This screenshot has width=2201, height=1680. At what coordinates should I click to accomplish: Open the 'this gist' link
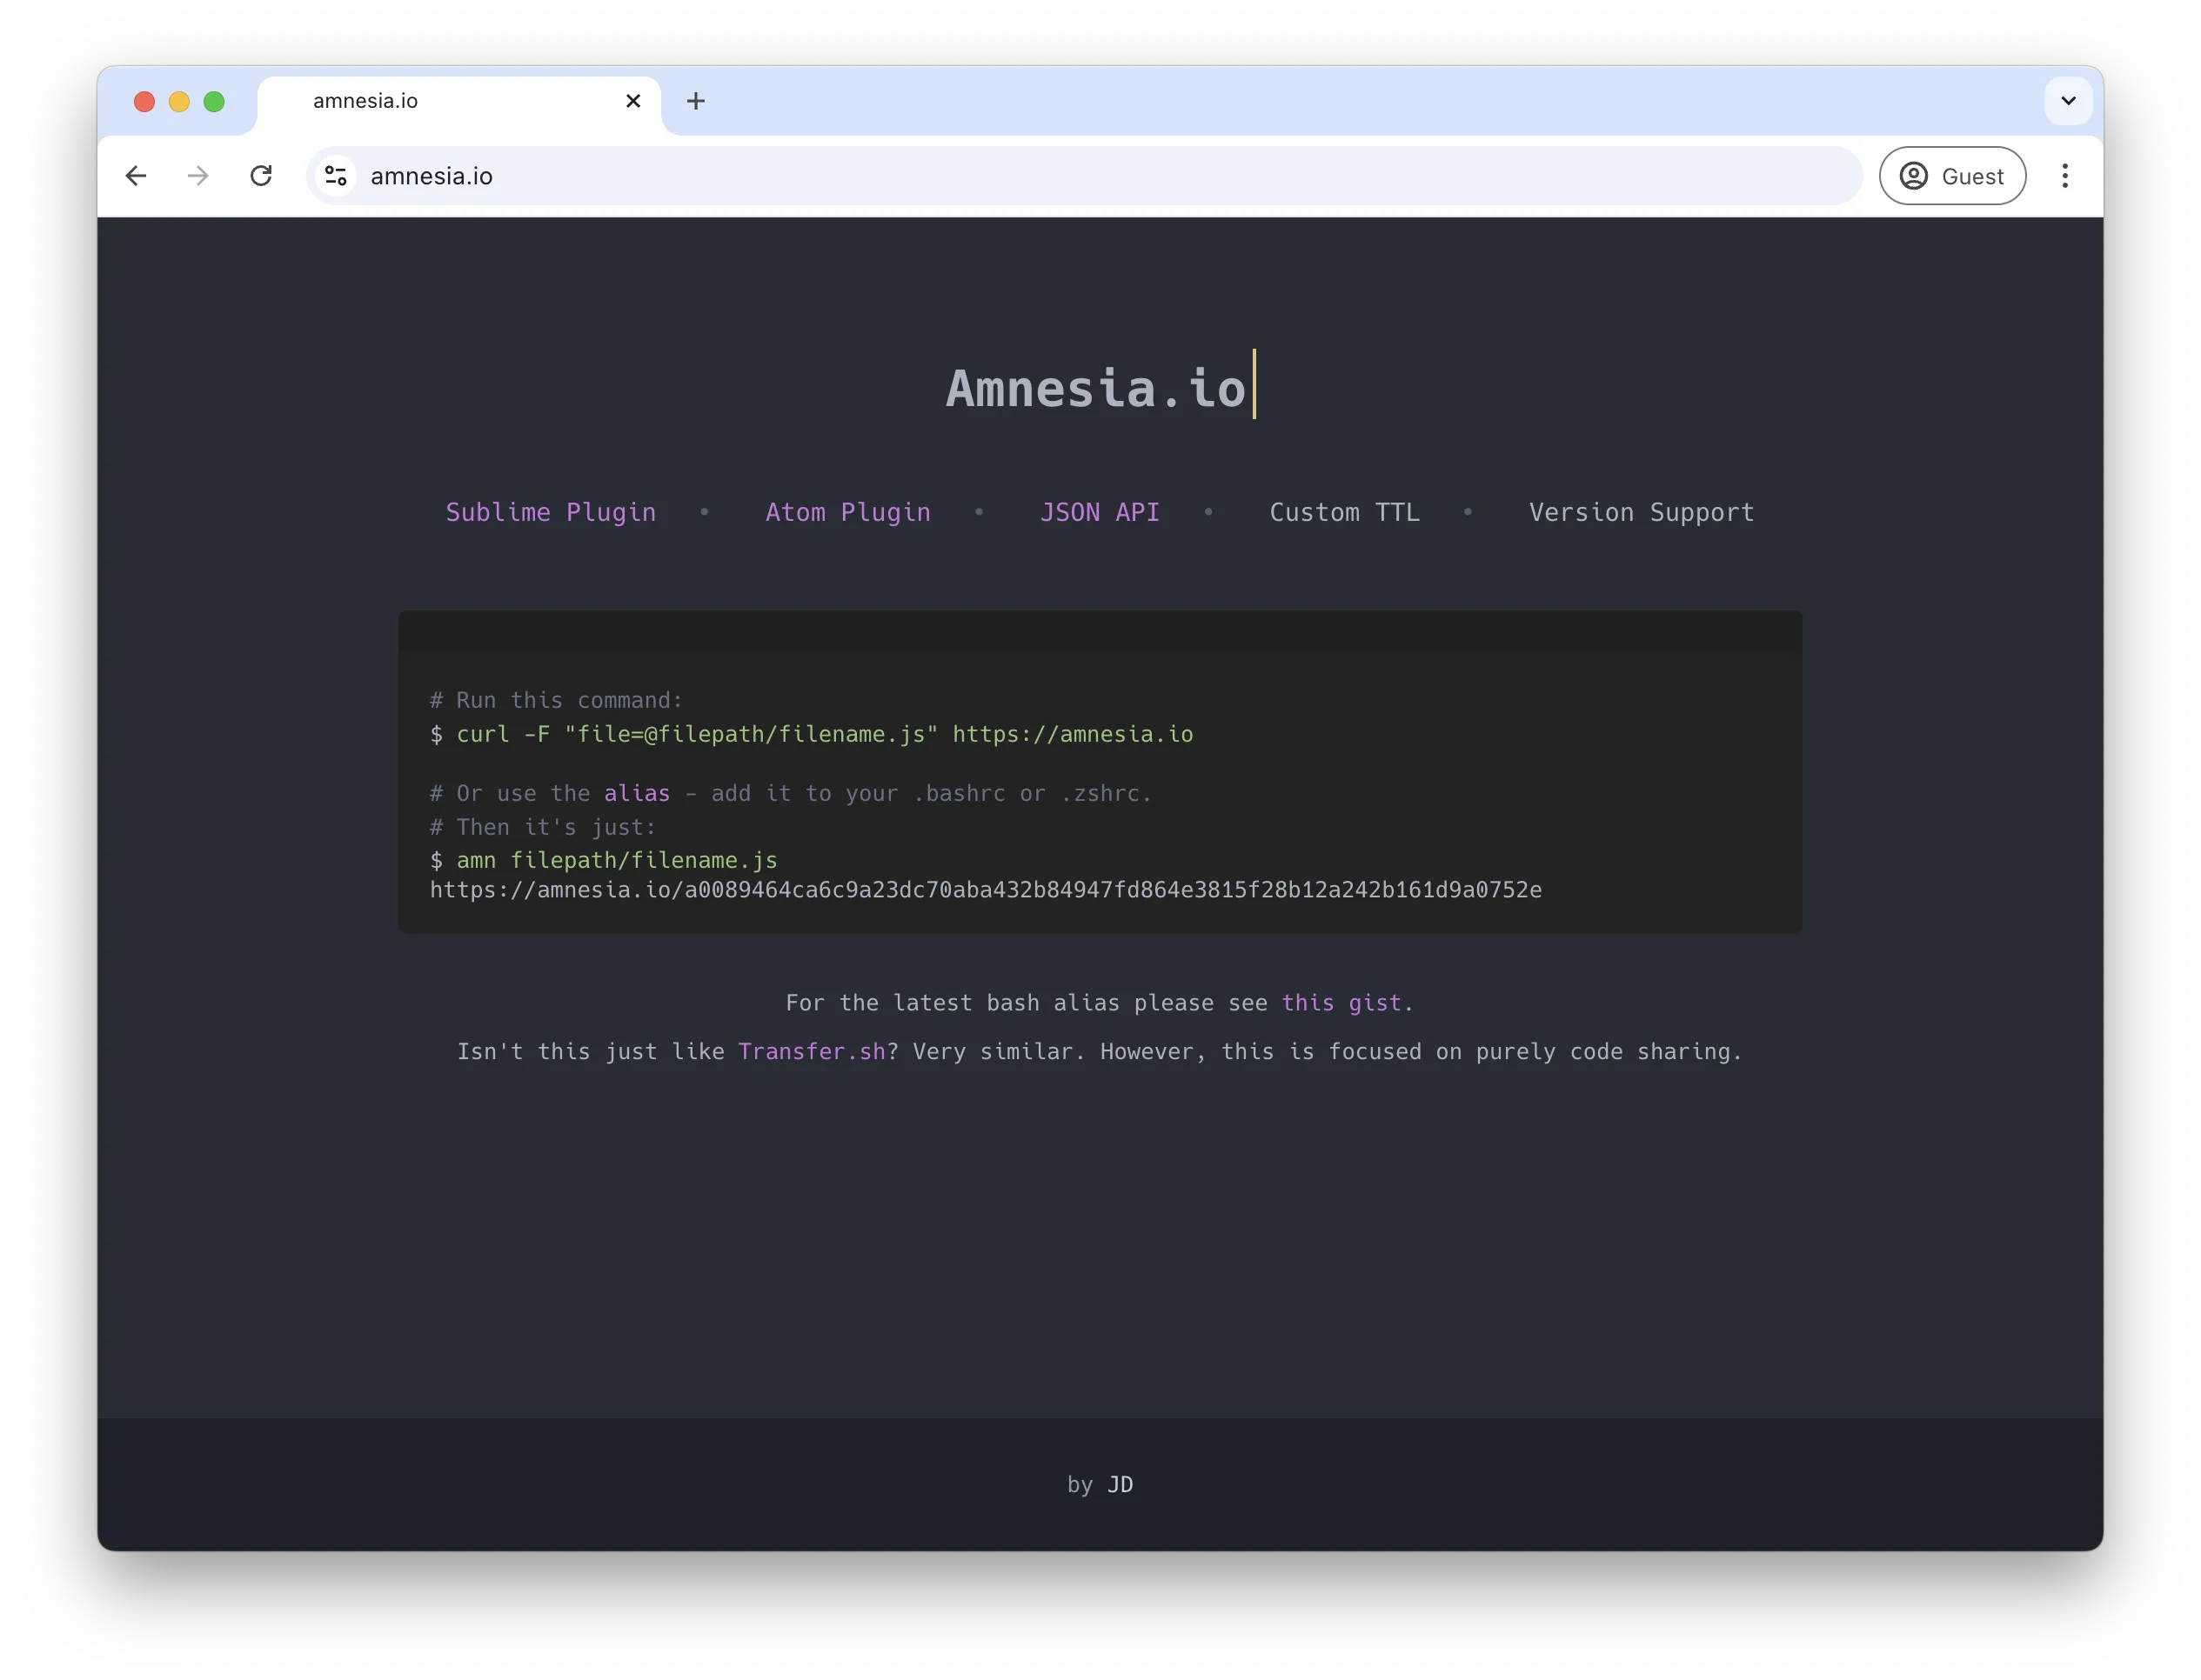click(1341, 1002)
